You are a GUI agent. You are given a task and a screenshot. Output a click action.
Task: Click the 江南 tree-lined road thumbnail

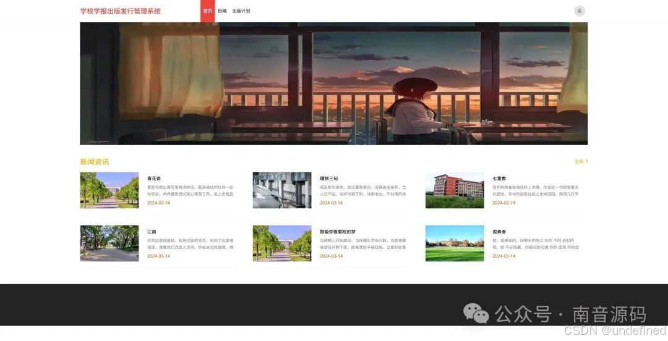pos(109,243)
